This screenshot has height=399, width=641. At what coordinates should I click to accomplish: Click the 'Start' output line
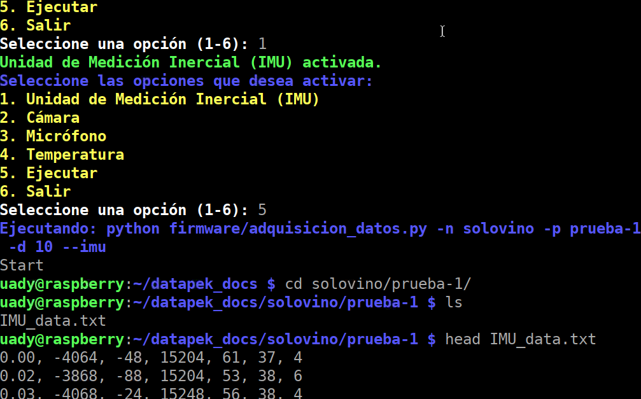coord(22,265)
